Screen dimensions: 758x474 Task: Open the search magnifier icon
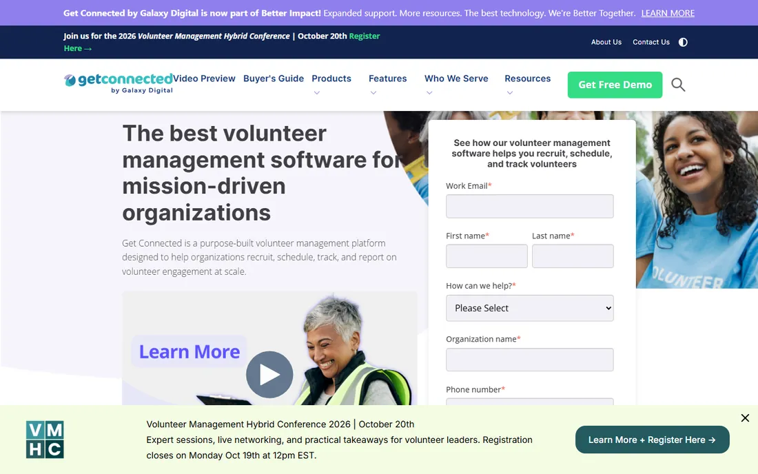678,85
